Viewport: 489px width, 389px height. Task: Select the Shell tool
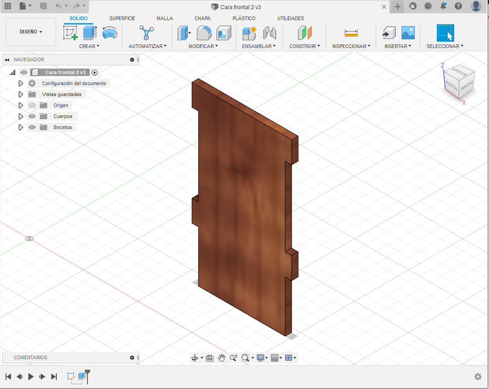click(x=223, y=33)
